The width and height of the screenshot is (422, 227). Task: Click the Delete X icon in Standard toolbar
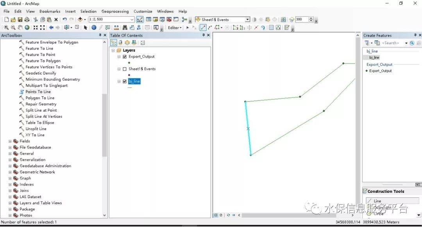[56, 20]
